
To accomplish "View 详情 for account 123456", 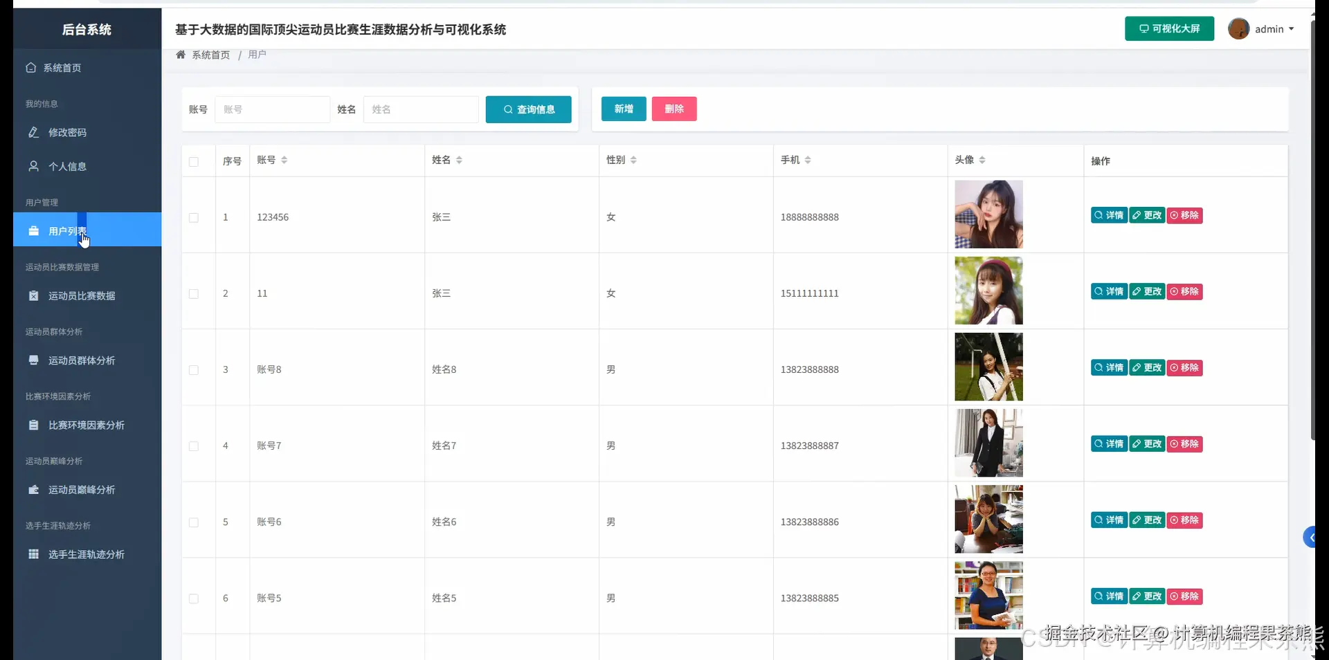I will coord(1109,215).
